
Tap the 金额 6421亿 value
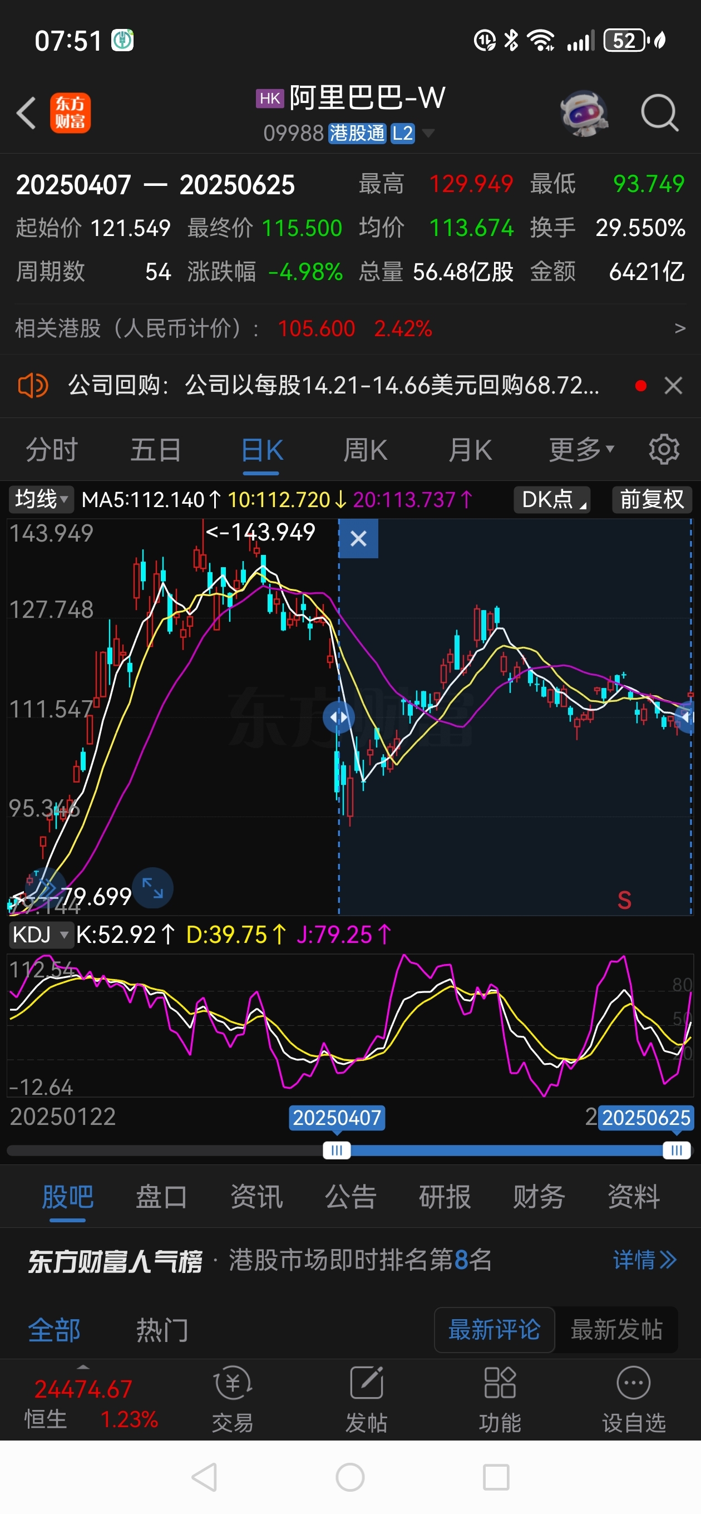pyautogui.click(x=647, y=272)
